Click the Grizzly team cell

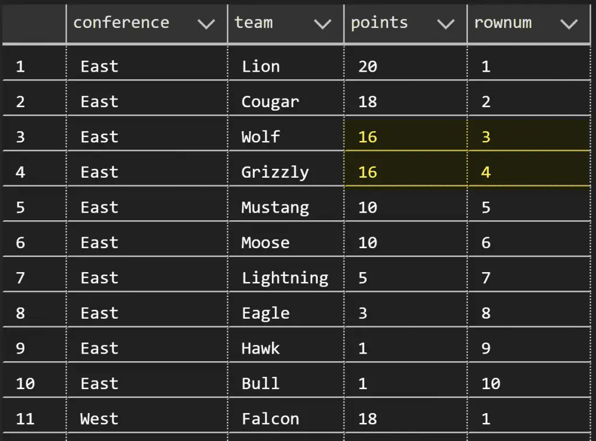pyautogui.click(x=286, y=172)
